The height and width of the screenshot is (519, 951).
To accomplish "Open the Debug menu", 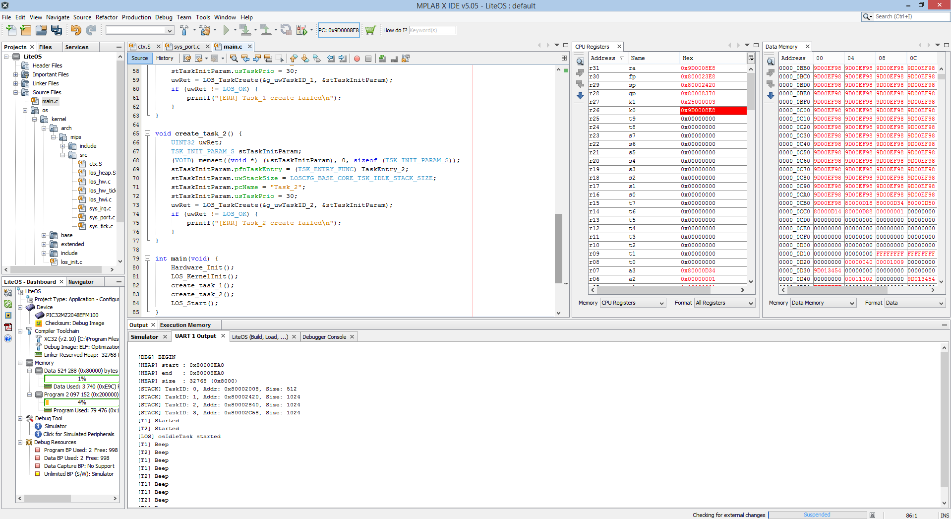I will click(163, 17).
